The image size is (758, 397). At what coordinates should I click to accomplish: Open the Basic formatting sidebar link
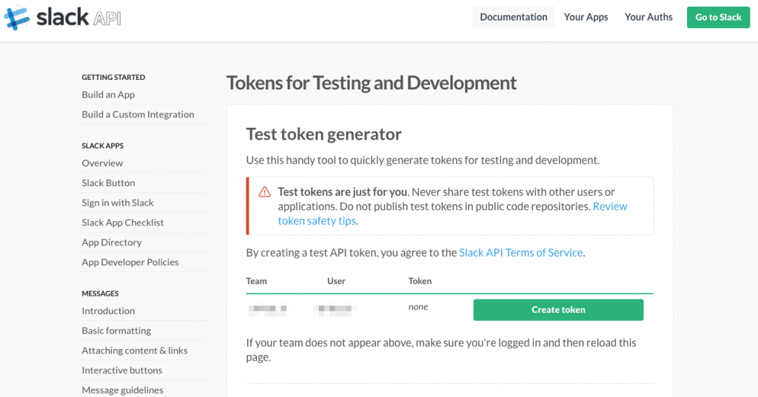(x=116, y=331)
